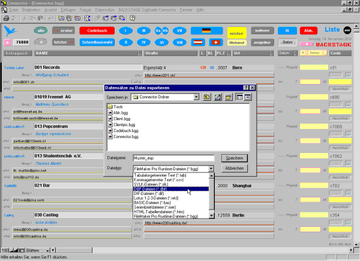Go up one folder level in dialog
This screenshot has width=360, height=261.
coord(206,96)
